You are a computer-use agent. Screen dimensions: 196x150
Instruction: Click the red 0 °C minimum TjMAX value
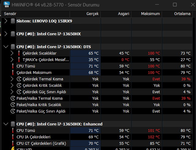pos(125,60)
